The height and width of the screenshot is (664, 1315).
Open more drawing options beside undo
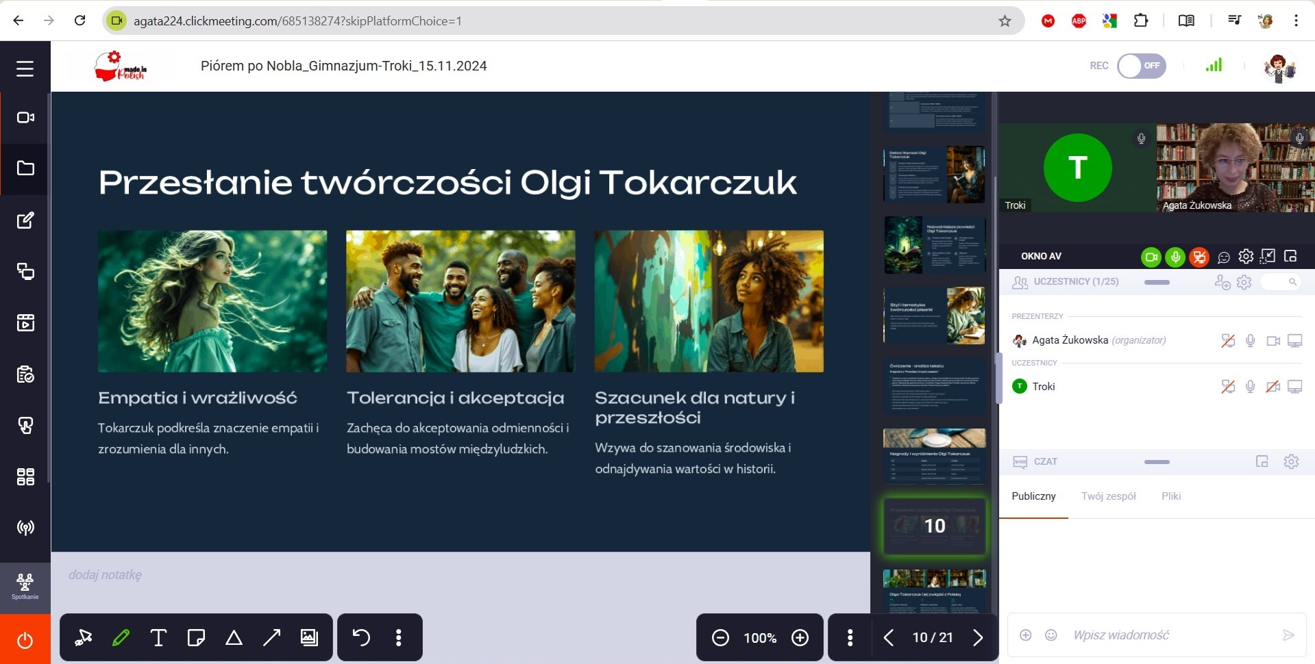click(x=398, y=638)
